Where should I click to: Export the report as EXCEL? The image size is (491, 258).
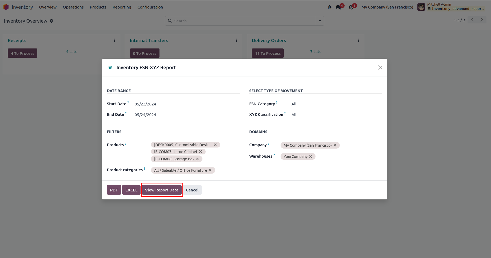tap(131, 190)
